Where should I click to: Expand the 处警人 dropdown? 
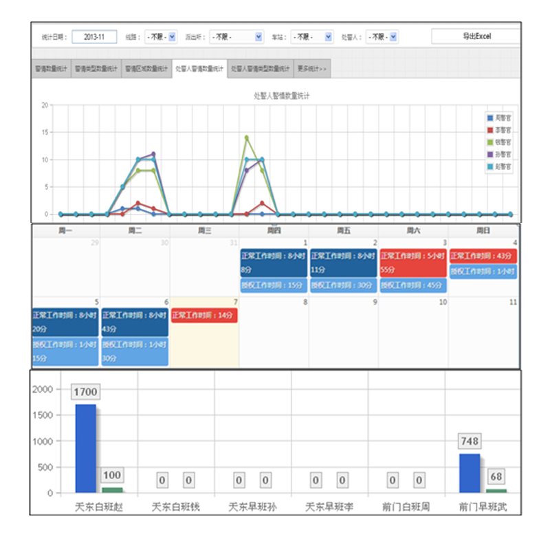(382, 36)
